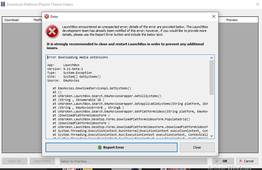
Task: Click the Report Error button
Action: coord(112,147)
